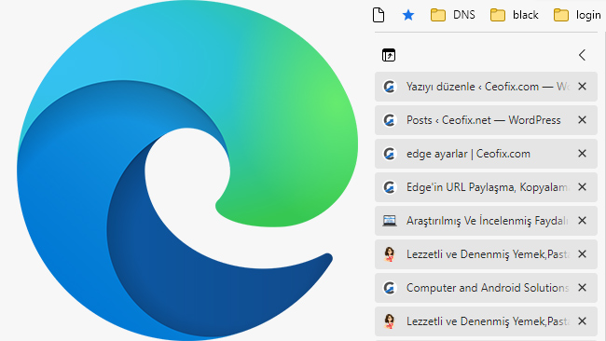Collapse the vertical tabs pane chevron

coord(582,55)
